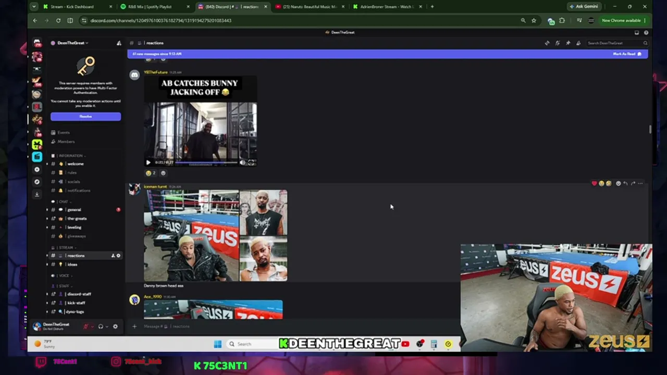Show pinned messages in reactions channel
This screenshot has width=667, height=375.
pos(568,43)
